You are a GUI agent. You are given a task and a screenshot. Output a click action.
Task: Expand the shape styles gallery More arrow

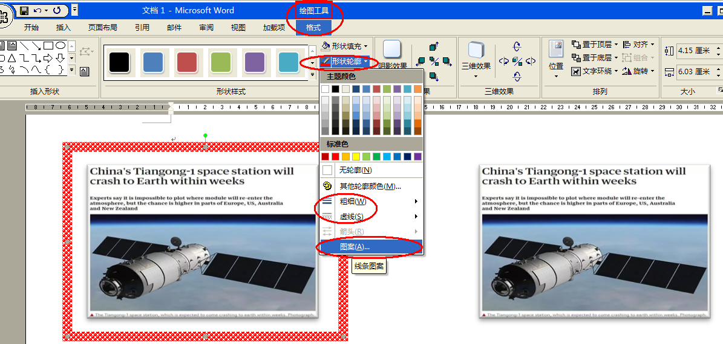[313, 74]
